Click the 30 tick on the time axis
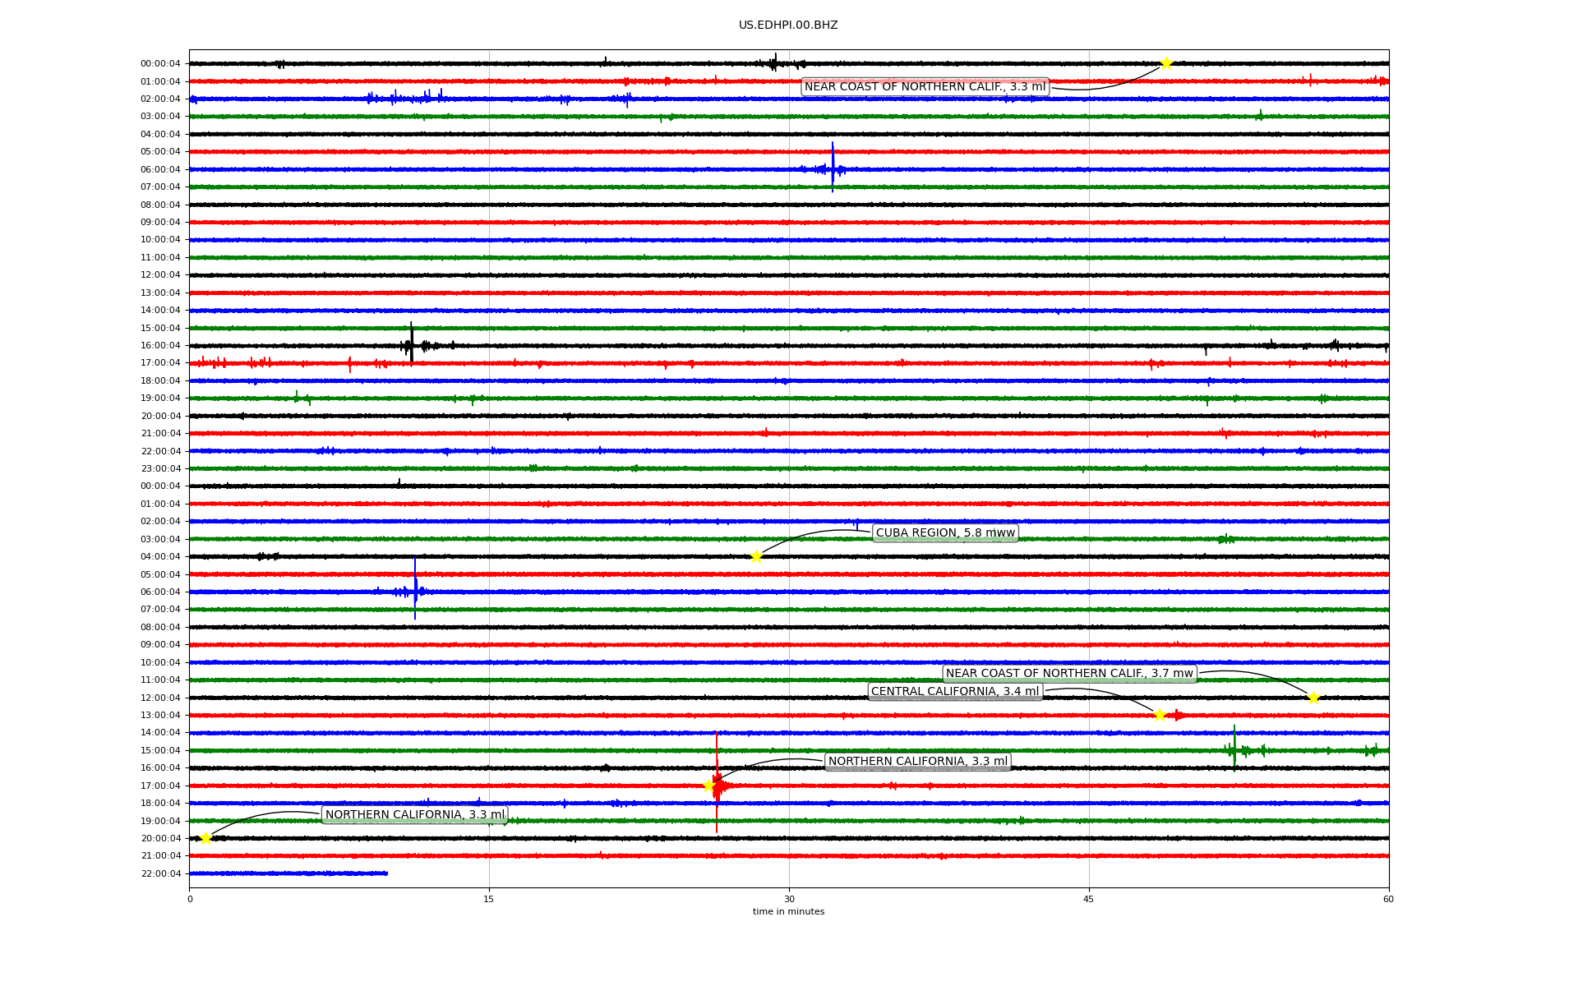Image resolution: width=1578 pixels, height=986 pixels. (789, 899)
